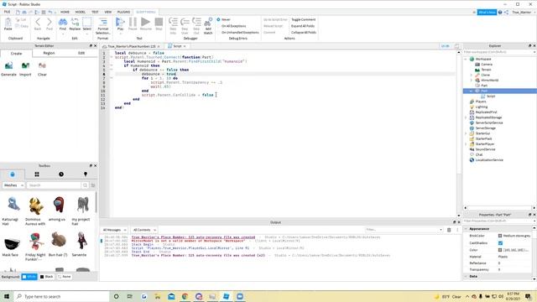Click the Pause test button
537x302 pixels.
(x=133, y=23)
